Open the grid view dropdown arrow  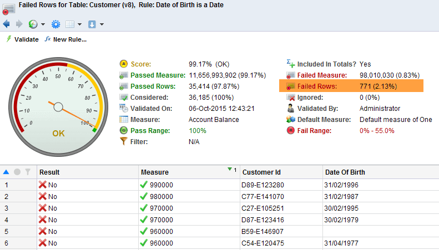coord(79,24)
